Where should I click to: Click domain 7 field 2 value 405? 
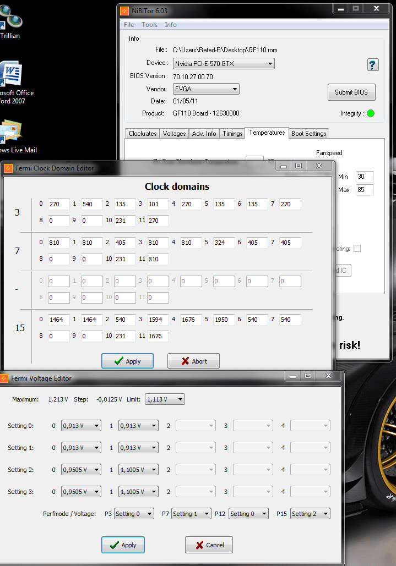click(125, 243)
